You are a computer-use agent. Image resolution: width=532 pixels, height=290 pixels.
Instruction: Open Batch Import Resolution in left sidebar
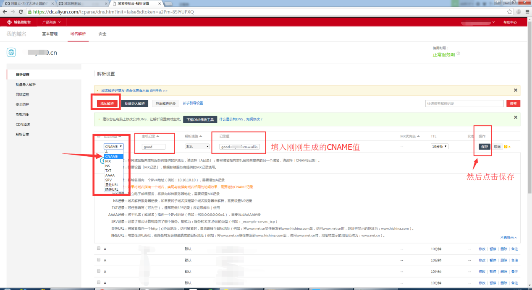pyautogui.click(x=26, y=85)
